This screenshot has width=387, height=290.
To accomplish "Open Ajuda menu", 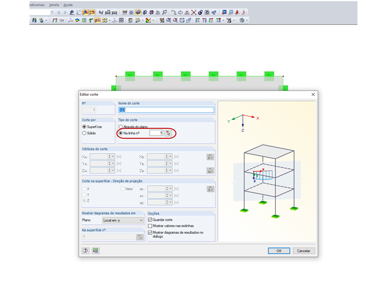I will [68, 5].
